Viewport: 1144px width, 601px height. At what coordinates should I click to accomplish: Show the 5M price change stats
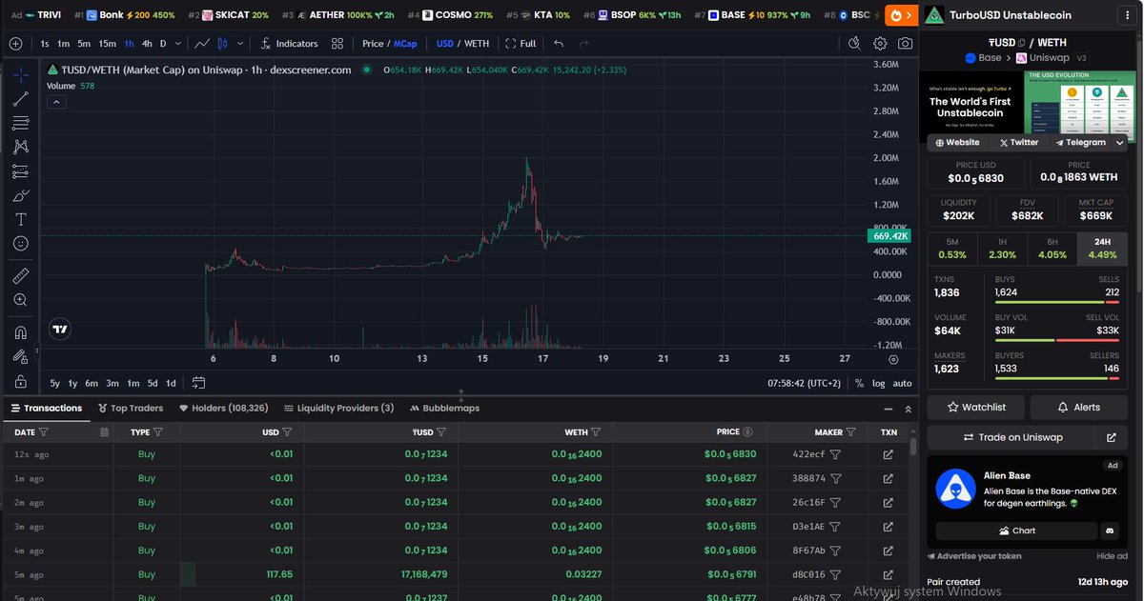(951, 249)
